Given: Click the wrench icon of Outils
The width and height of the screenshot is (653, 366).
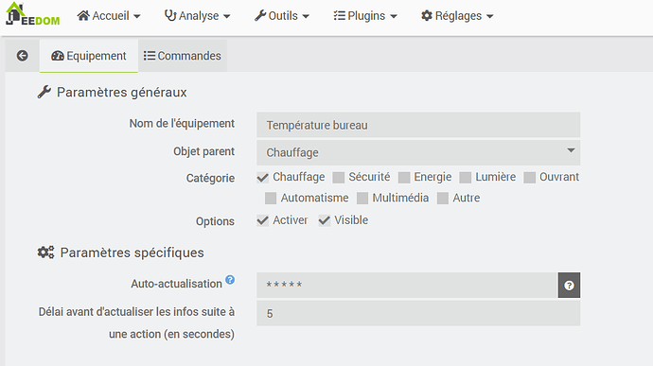Looking at the screenshot, I should (x=260, y=15).
